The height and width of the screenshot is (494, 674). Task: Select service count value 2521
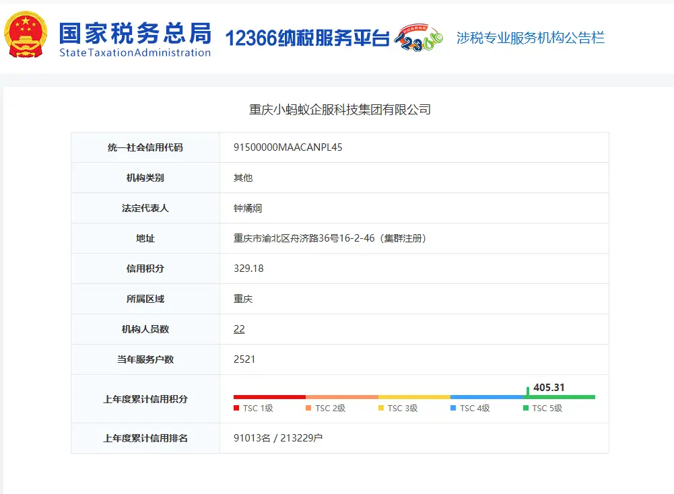click(244, 359)
